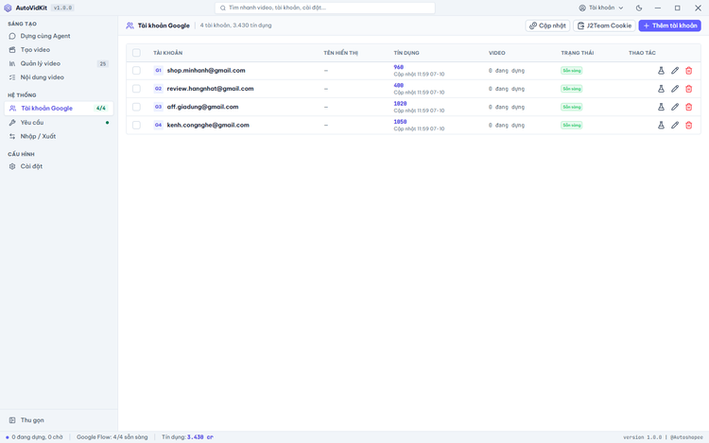Click the AutoVidKit logo icon

pos(8,8)
